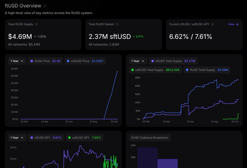
Task: Open the 1 Year dropdown on APY chart
Action: [x=17, y=138]
